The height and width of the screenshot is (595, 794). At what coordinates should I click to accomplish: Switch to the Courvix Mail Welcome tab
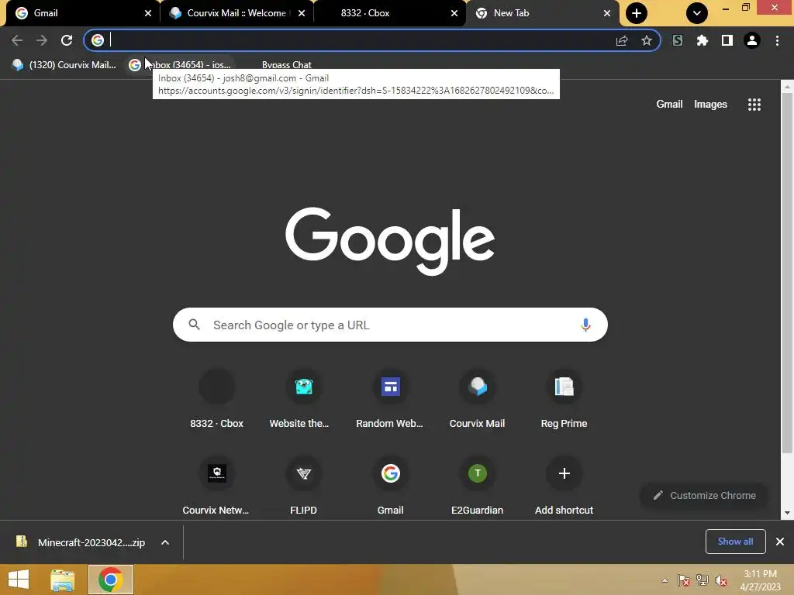click(x=236, y=13)
